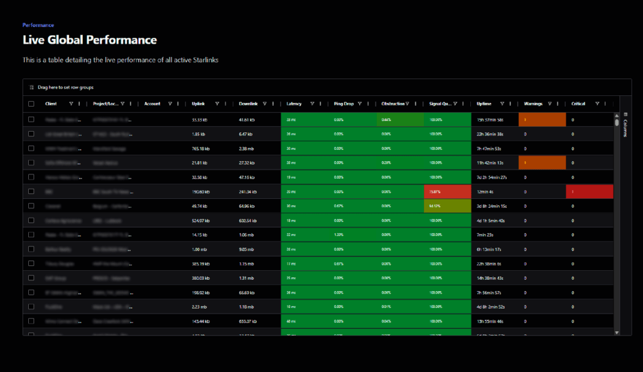Screen dimensions: 643x372
Task: Open the Signal Quality column three-dot menu
Action: 463,104
